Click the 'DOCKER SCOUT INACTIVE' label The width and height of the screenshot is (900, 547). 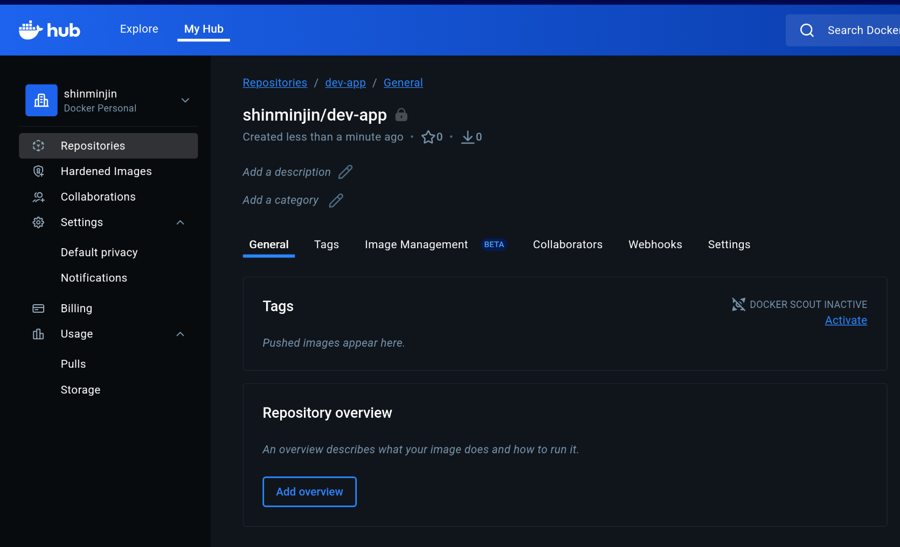click(808, 305)
